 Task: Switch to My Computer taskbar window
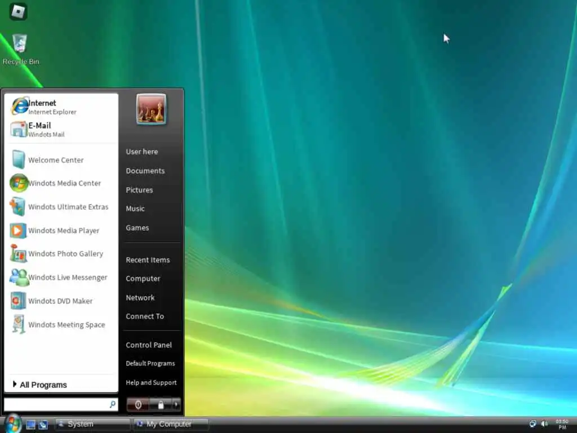[x=171, y=424]
